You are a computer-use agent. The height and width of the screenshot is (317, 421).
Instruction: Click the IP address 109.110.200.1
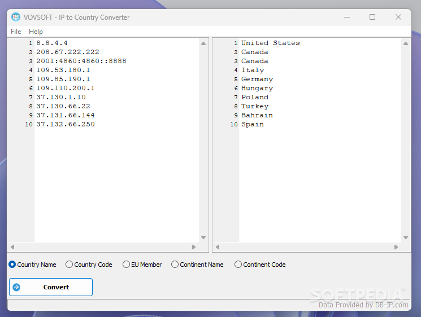(66, 88)
